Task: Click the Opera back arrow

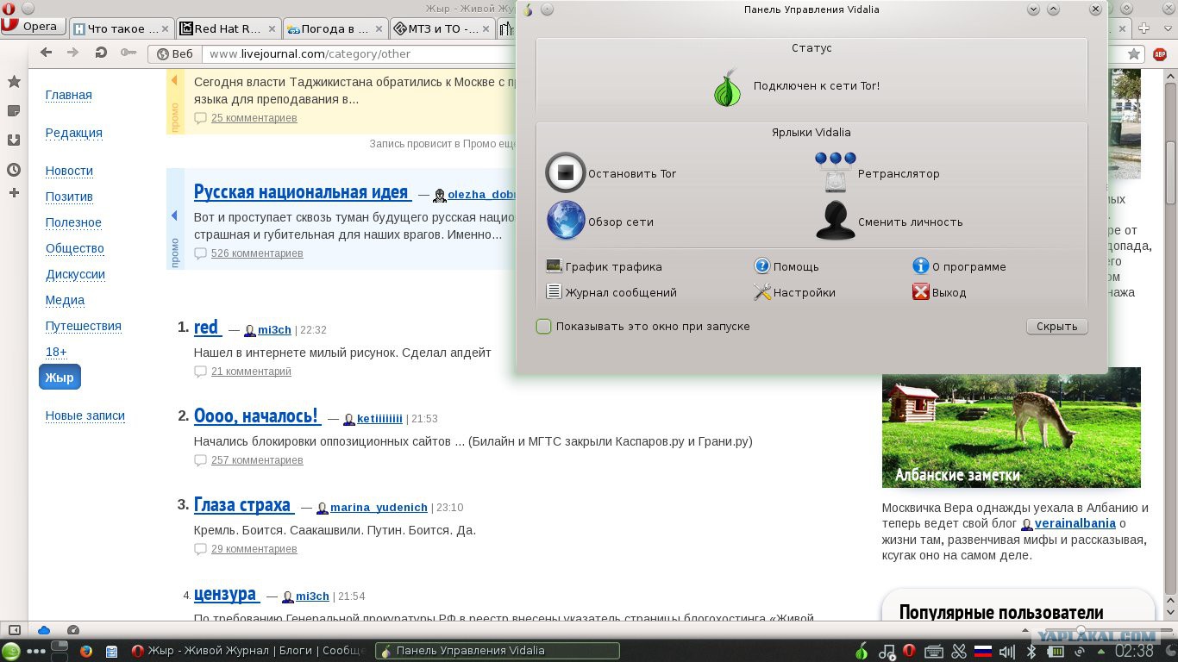Action: tap(47, 53)
